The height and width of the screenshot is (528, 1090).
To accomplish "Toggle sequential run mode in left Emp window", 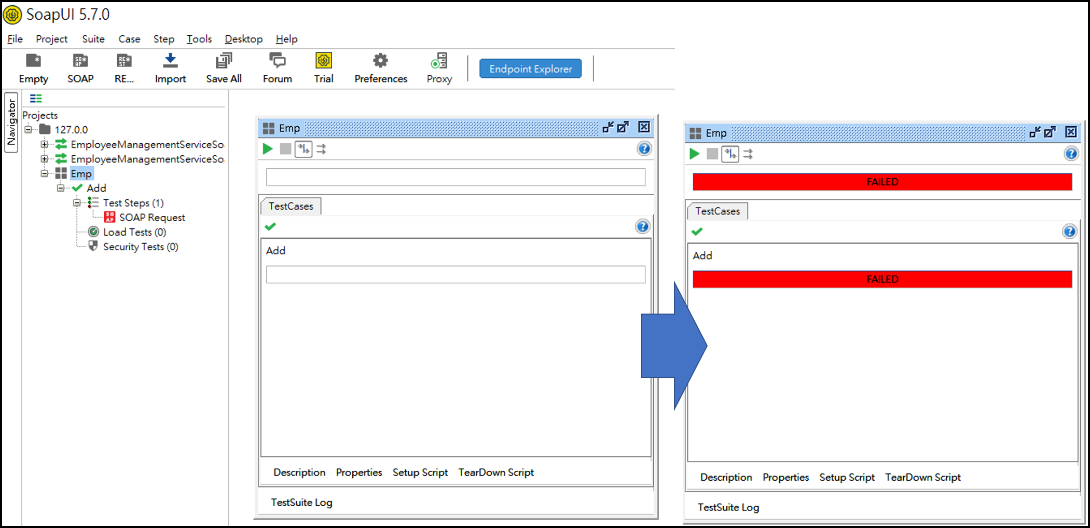I will 303,150.
